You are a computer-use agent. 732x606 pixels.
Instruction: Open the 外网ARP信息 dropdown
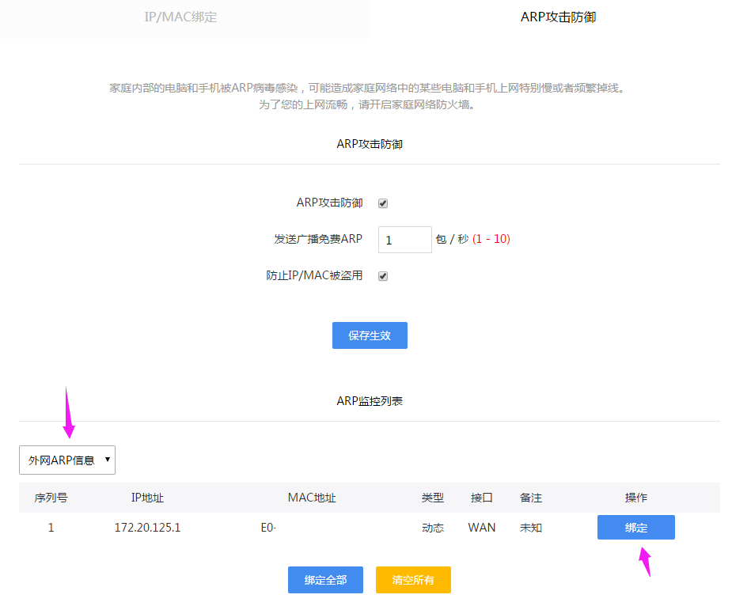(x=67, y=460)
